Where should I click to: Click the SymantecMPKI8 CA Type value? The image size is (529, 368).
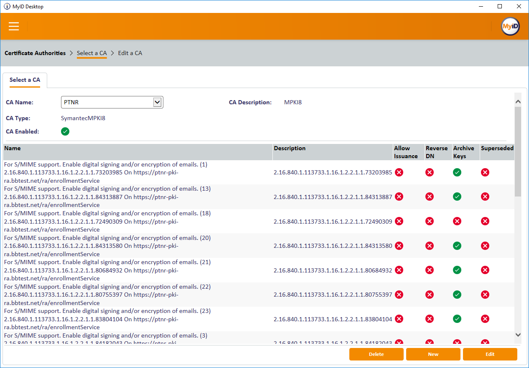[x=83, y=118]
